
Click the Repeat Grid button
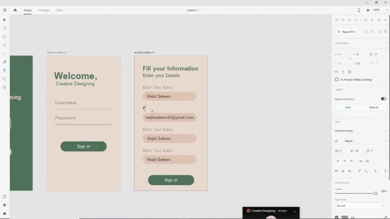346,32
